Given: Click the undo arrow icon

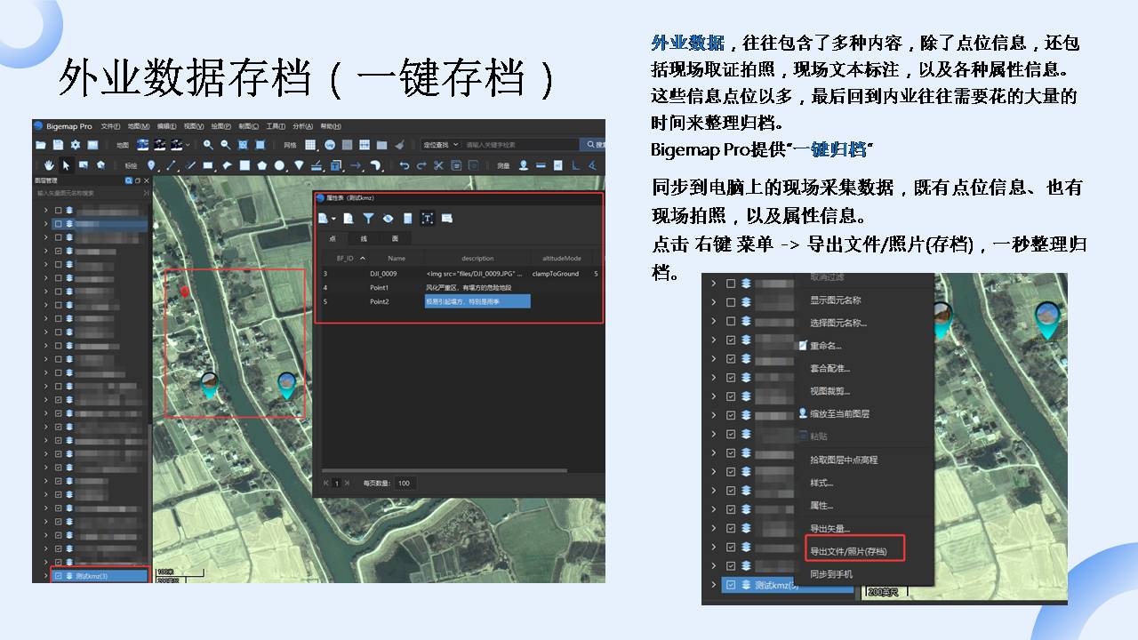Looking at the screenshot, I should coord(405,164).
